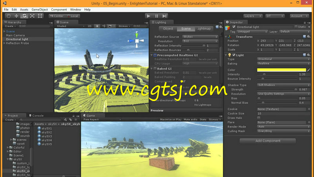Open the Baking mode dropdown

click(x=283, y=64)
